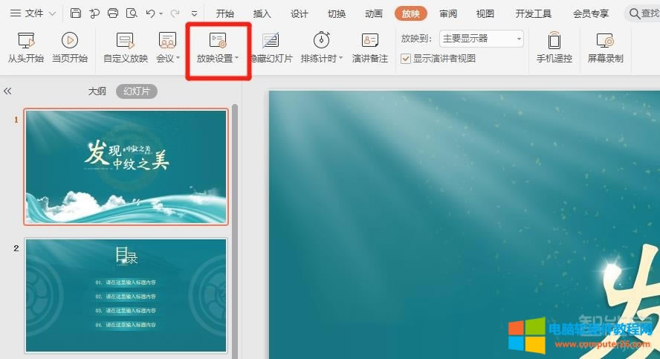This screenshot has width=660, height=359.
Task: Switch to the 插入 ribbon tab
Action: pos(262,13)
